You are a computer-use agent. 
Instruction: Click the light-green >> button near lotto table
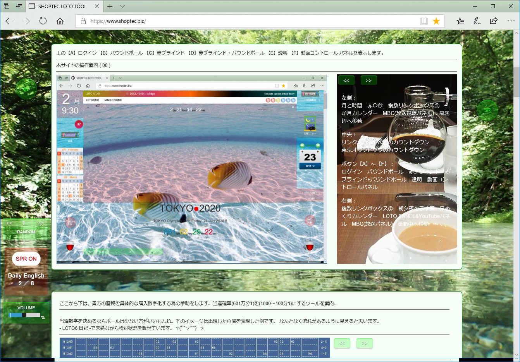pos(365,343)
